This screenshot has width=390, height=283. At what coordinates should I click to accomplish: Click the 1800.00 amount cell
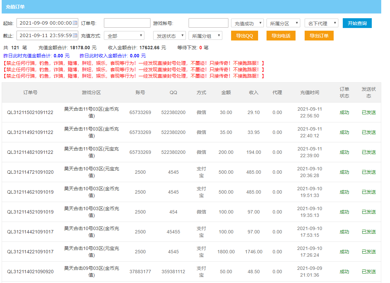click(x=226, y=252)
